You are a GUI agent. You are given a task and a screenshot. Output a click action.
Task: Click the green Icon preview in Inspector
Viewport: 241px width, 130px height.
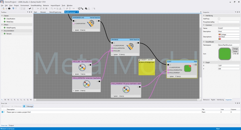pos(225,54)
